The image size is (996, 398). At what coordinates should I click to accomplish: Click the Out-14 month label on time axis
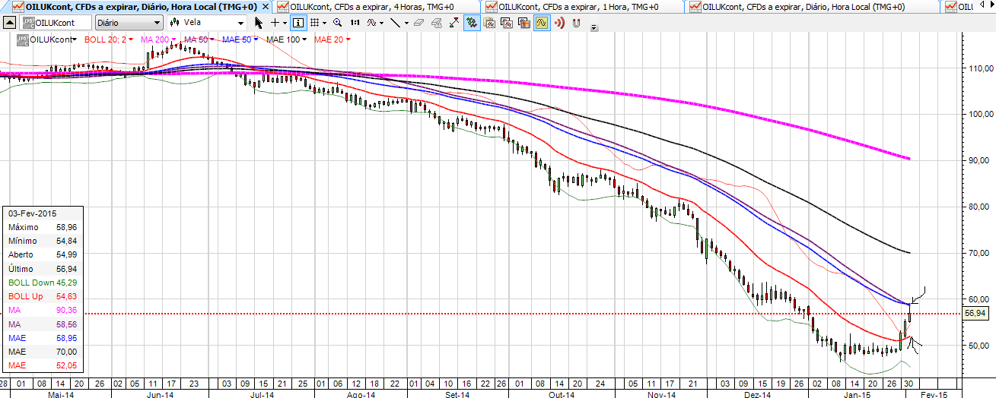(561, 395)
